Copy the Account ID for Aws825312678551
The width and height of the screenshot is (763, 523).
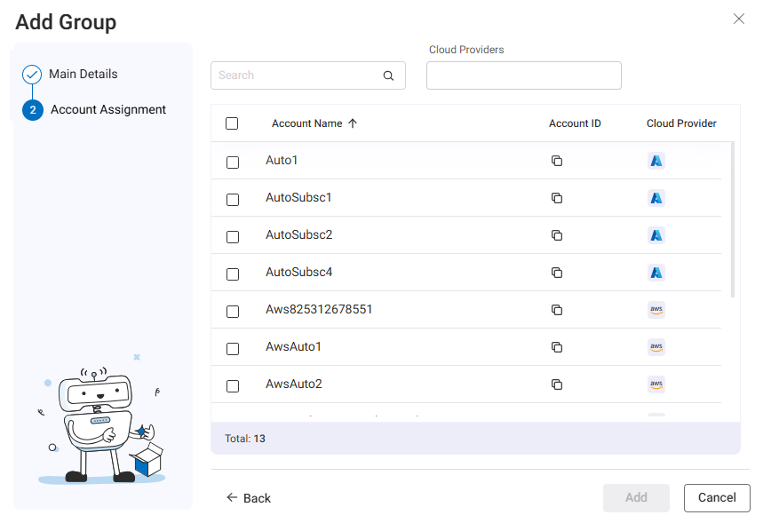tap(557, 310)
